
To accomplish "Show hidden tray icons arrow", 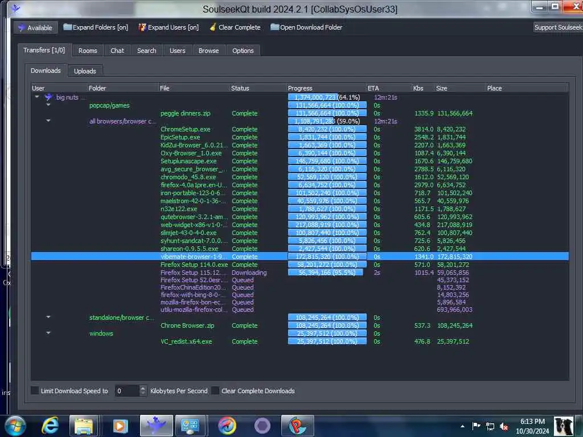I will (462, 426).
